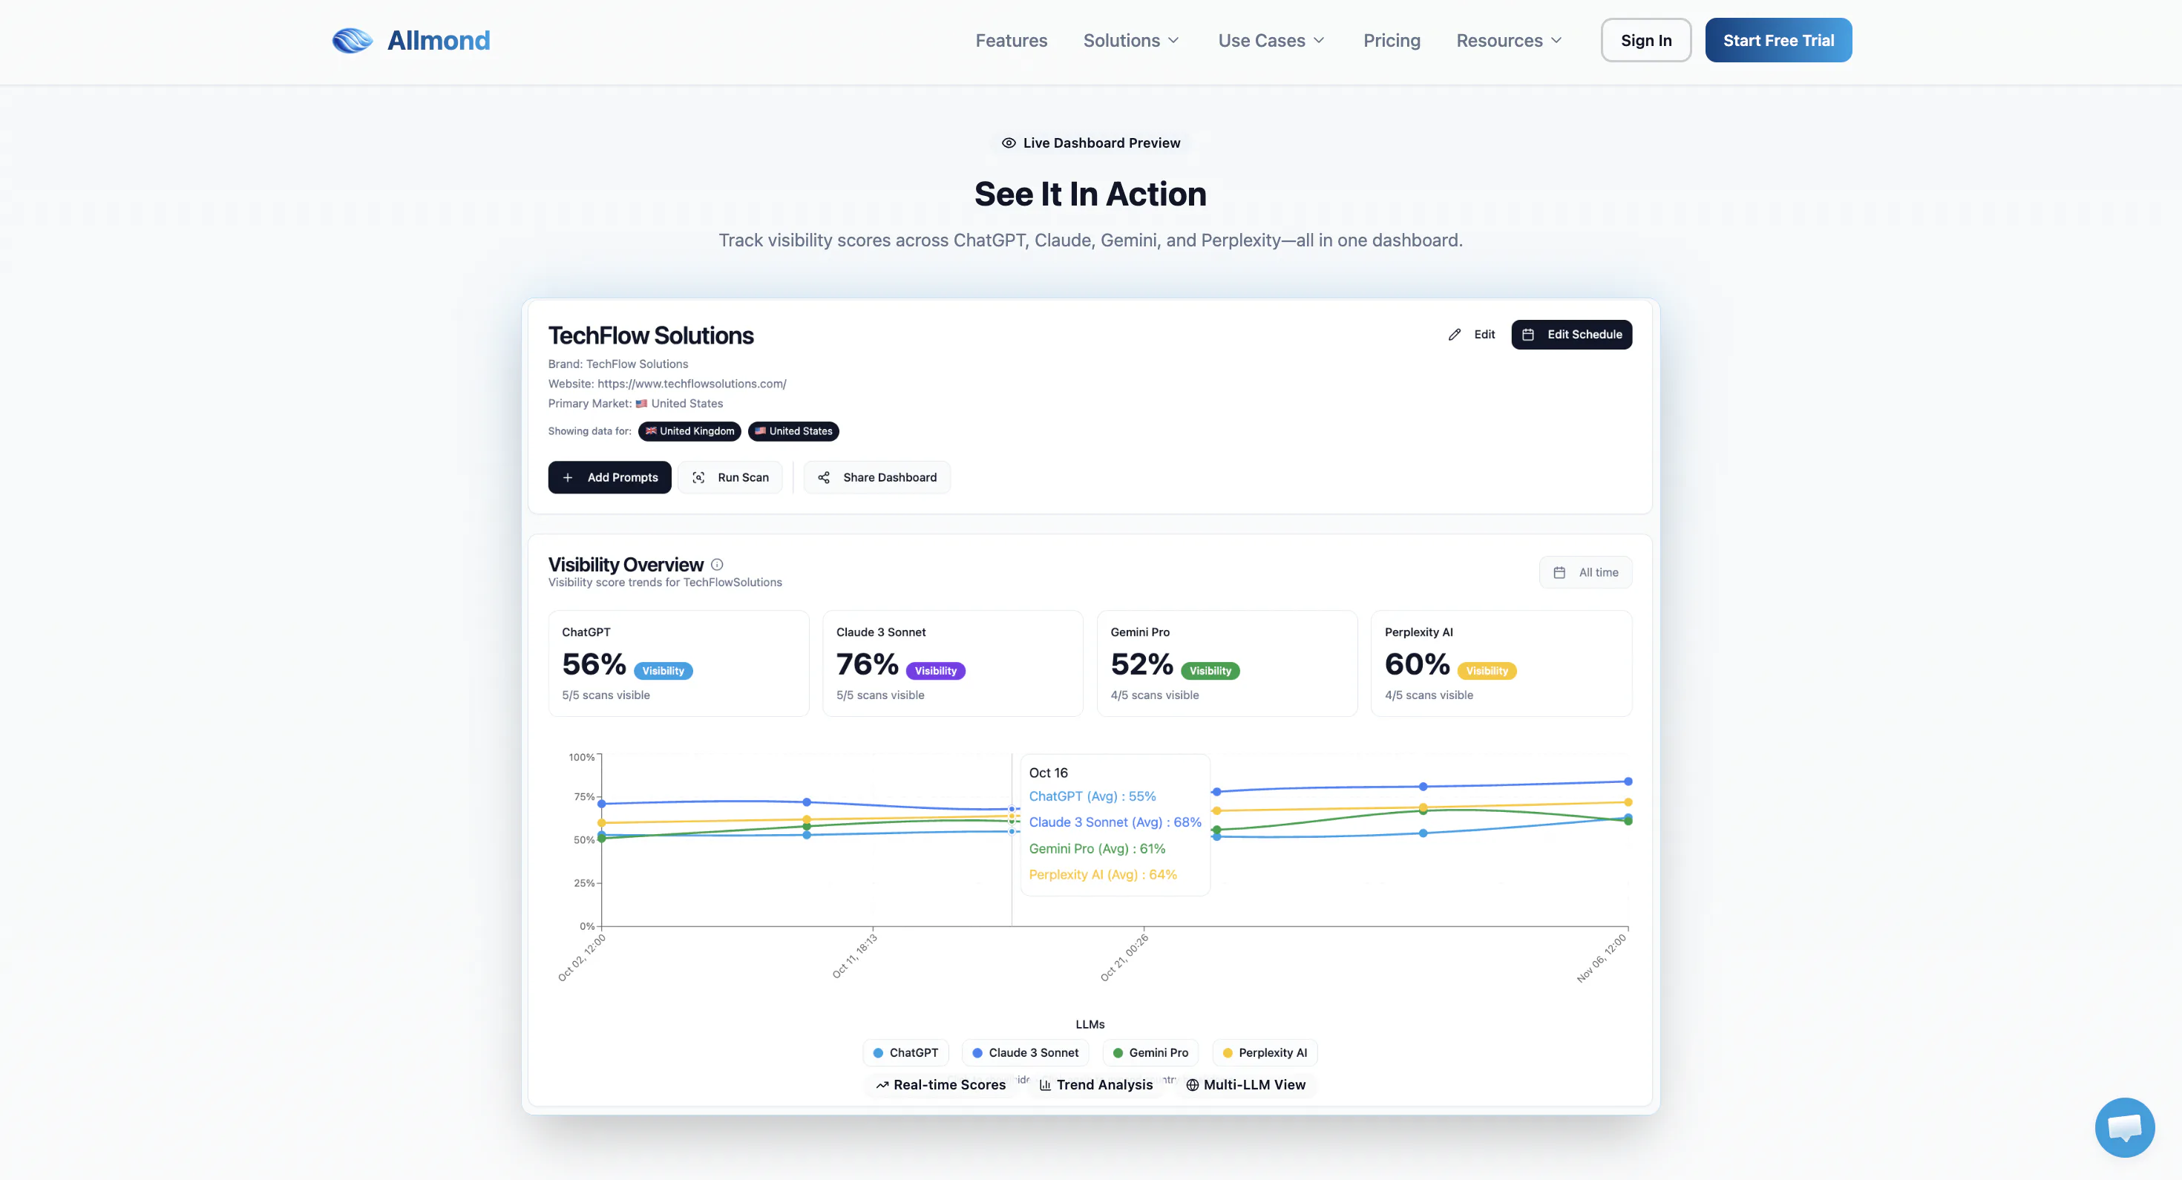
Task: Click the Perplexity AI yellow Visibility badge
Action: (1487, 671)
